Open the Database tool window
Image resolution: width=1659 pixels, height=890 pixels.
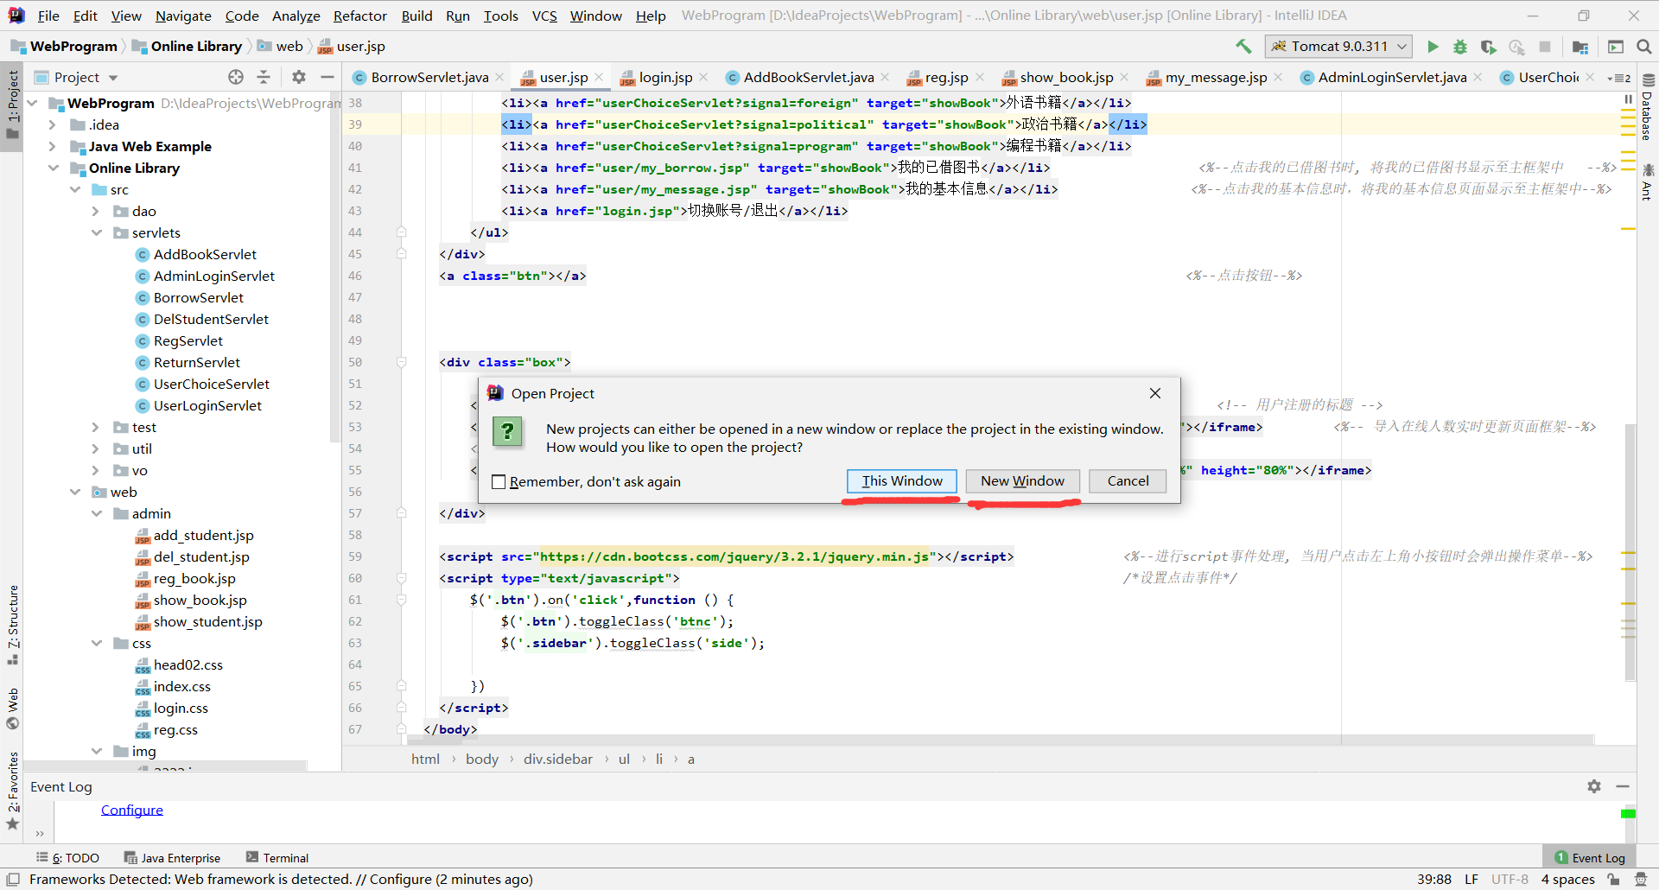pos(1648,107)
